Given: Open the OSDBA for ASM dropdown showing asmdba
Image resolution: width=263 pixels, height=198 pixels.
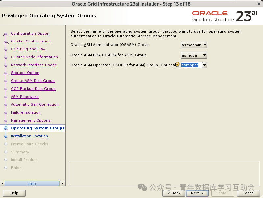Looking at the screenshot, I should (x=194, y=55).
